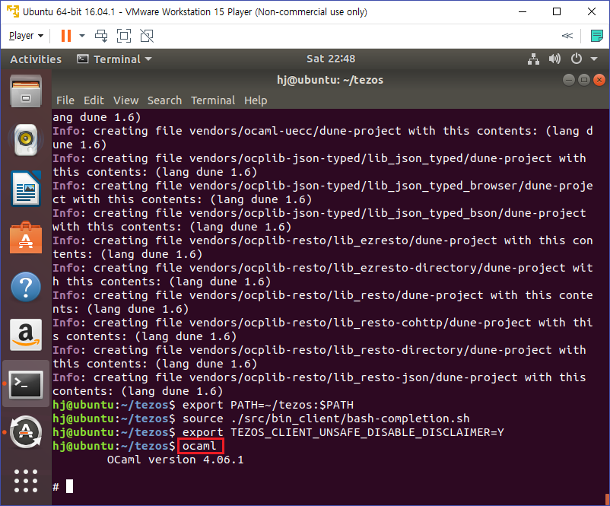Open Ubuntu Software from dock
This screenshot has width=610, height=506.
click(x=26, y=237)
